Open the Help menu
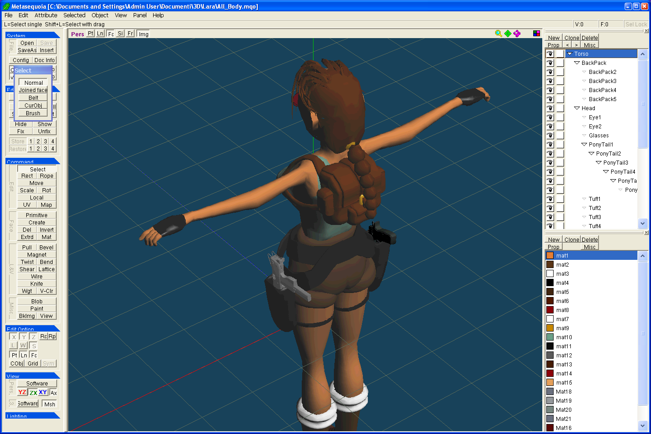The height and width of the screenshot is (434, 651). (x=158, y=15)
